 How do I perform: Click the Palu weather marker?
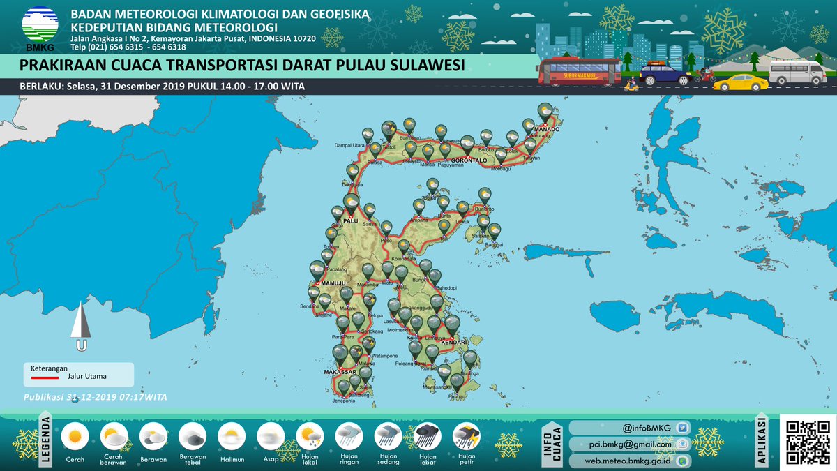click(x=352, y=204)
